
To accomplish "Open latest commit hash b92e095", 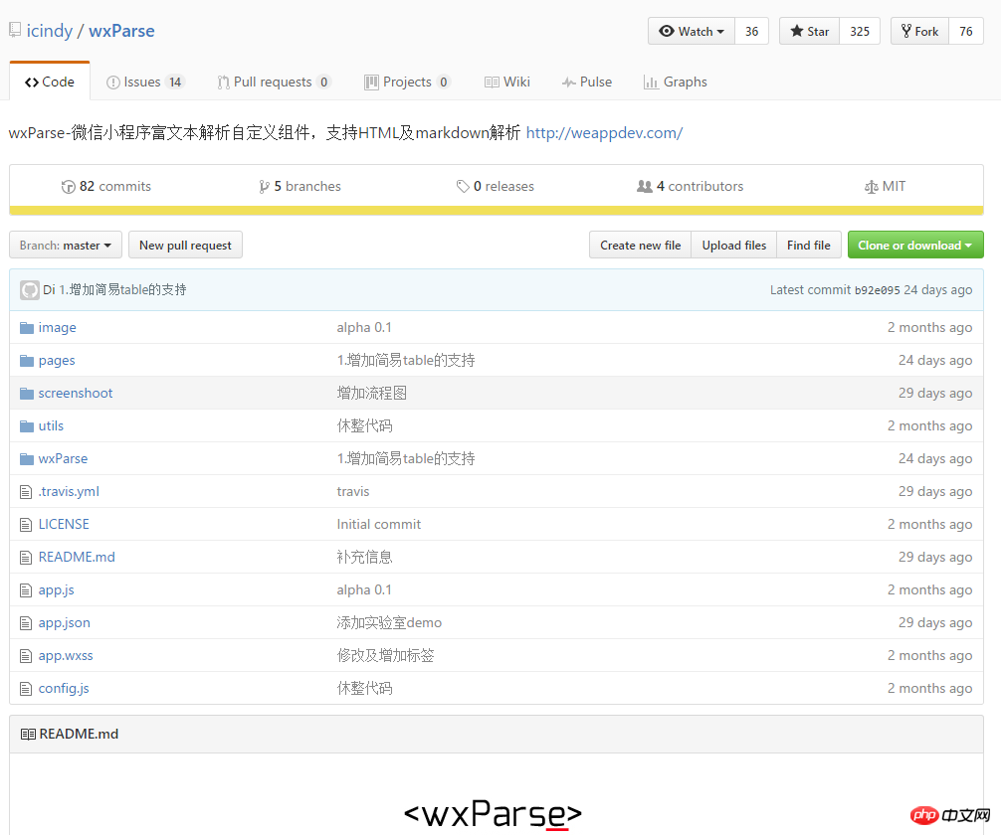I will click(877, 290).
